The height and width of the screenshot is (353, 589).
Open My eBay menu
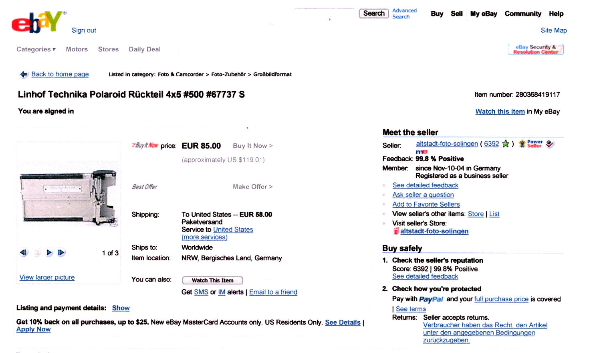pyautogui.click(x=484, y=14)
